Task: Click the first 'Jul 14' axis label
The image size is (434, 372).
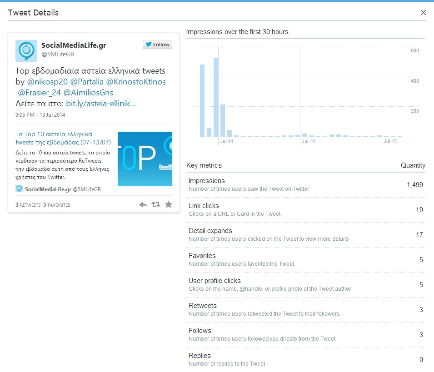Action: pyautogui.click(x=226, y=141)
